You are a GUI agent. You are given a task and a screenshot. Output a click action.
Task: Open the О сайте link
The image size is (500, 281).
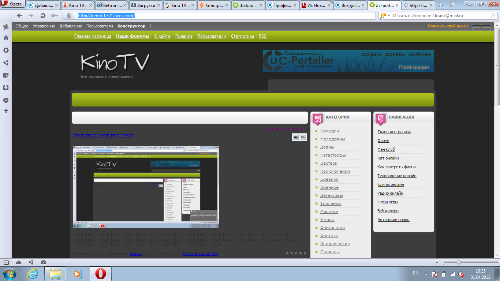coord(162,36)
